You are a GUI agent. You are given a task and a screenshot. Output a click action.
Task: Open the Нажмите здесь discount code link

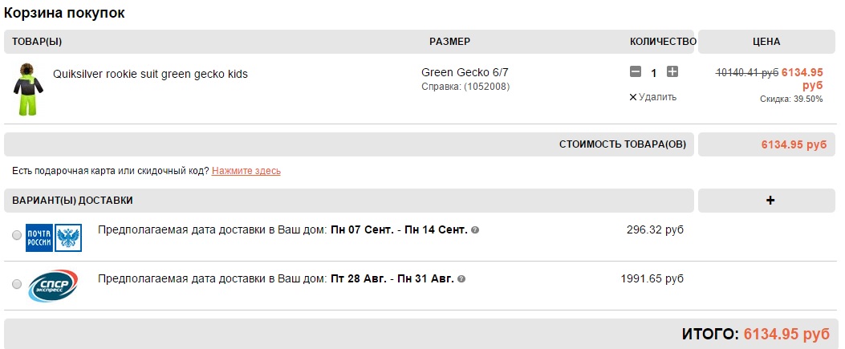coord(246,171)
